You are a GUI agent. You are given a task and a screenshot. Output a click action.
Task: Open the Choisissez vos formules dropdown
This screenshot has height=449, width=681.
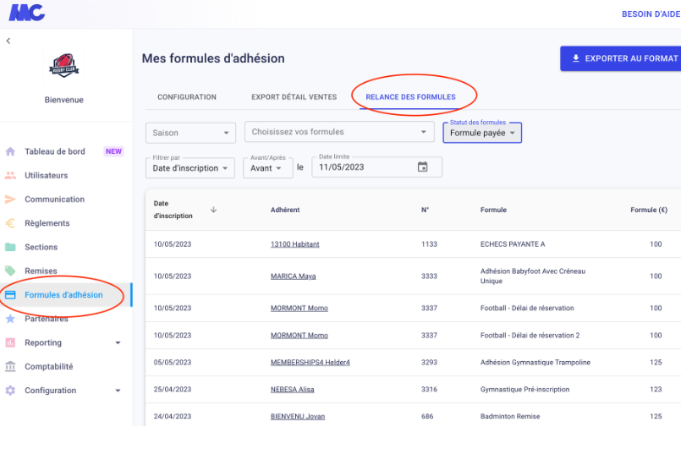(x=339, y=132)
